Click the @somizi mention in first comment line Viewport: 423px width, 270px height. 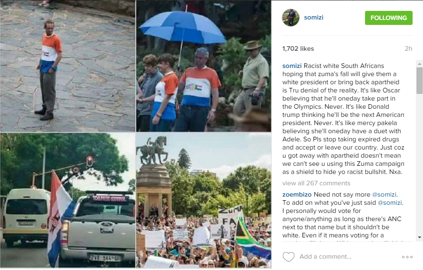coord(384,194)
